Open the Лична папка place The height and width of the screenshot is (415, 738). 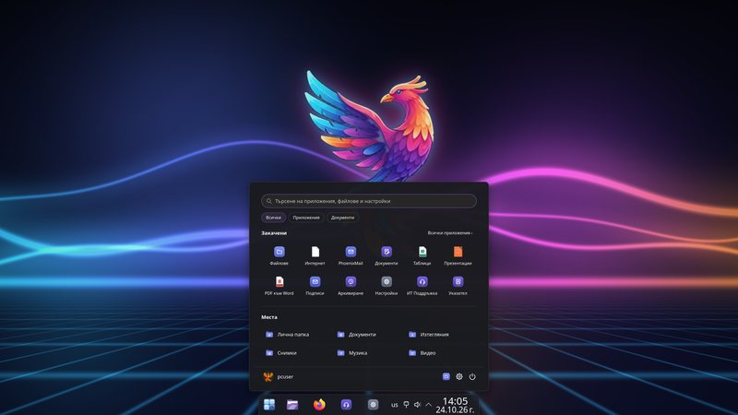[x=288, y=335]
